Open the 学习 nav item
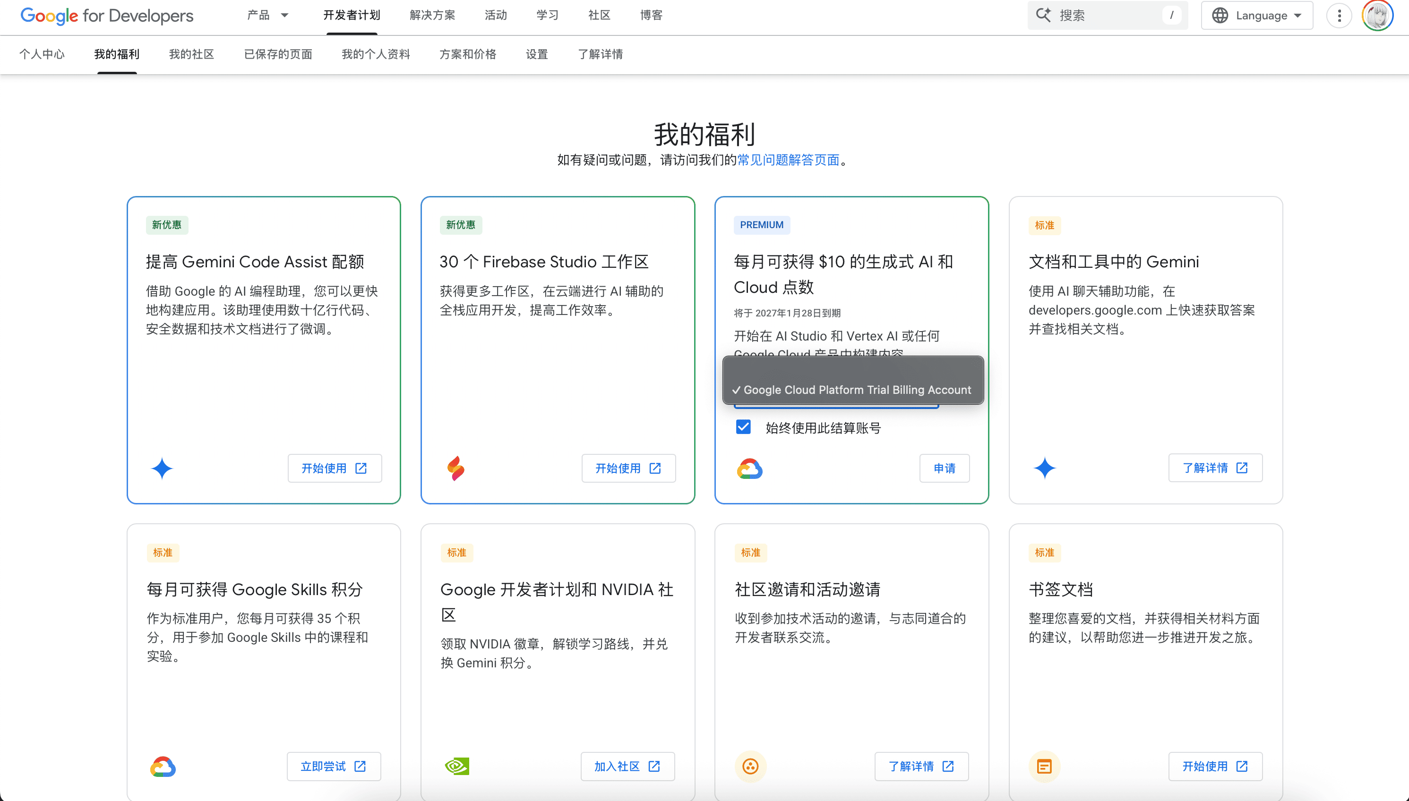The height and width of the screenshot is (801, 1409). point(548,16)
